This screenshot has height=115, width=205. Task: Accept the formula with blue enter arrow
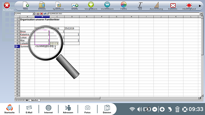(x=45, y=14)
